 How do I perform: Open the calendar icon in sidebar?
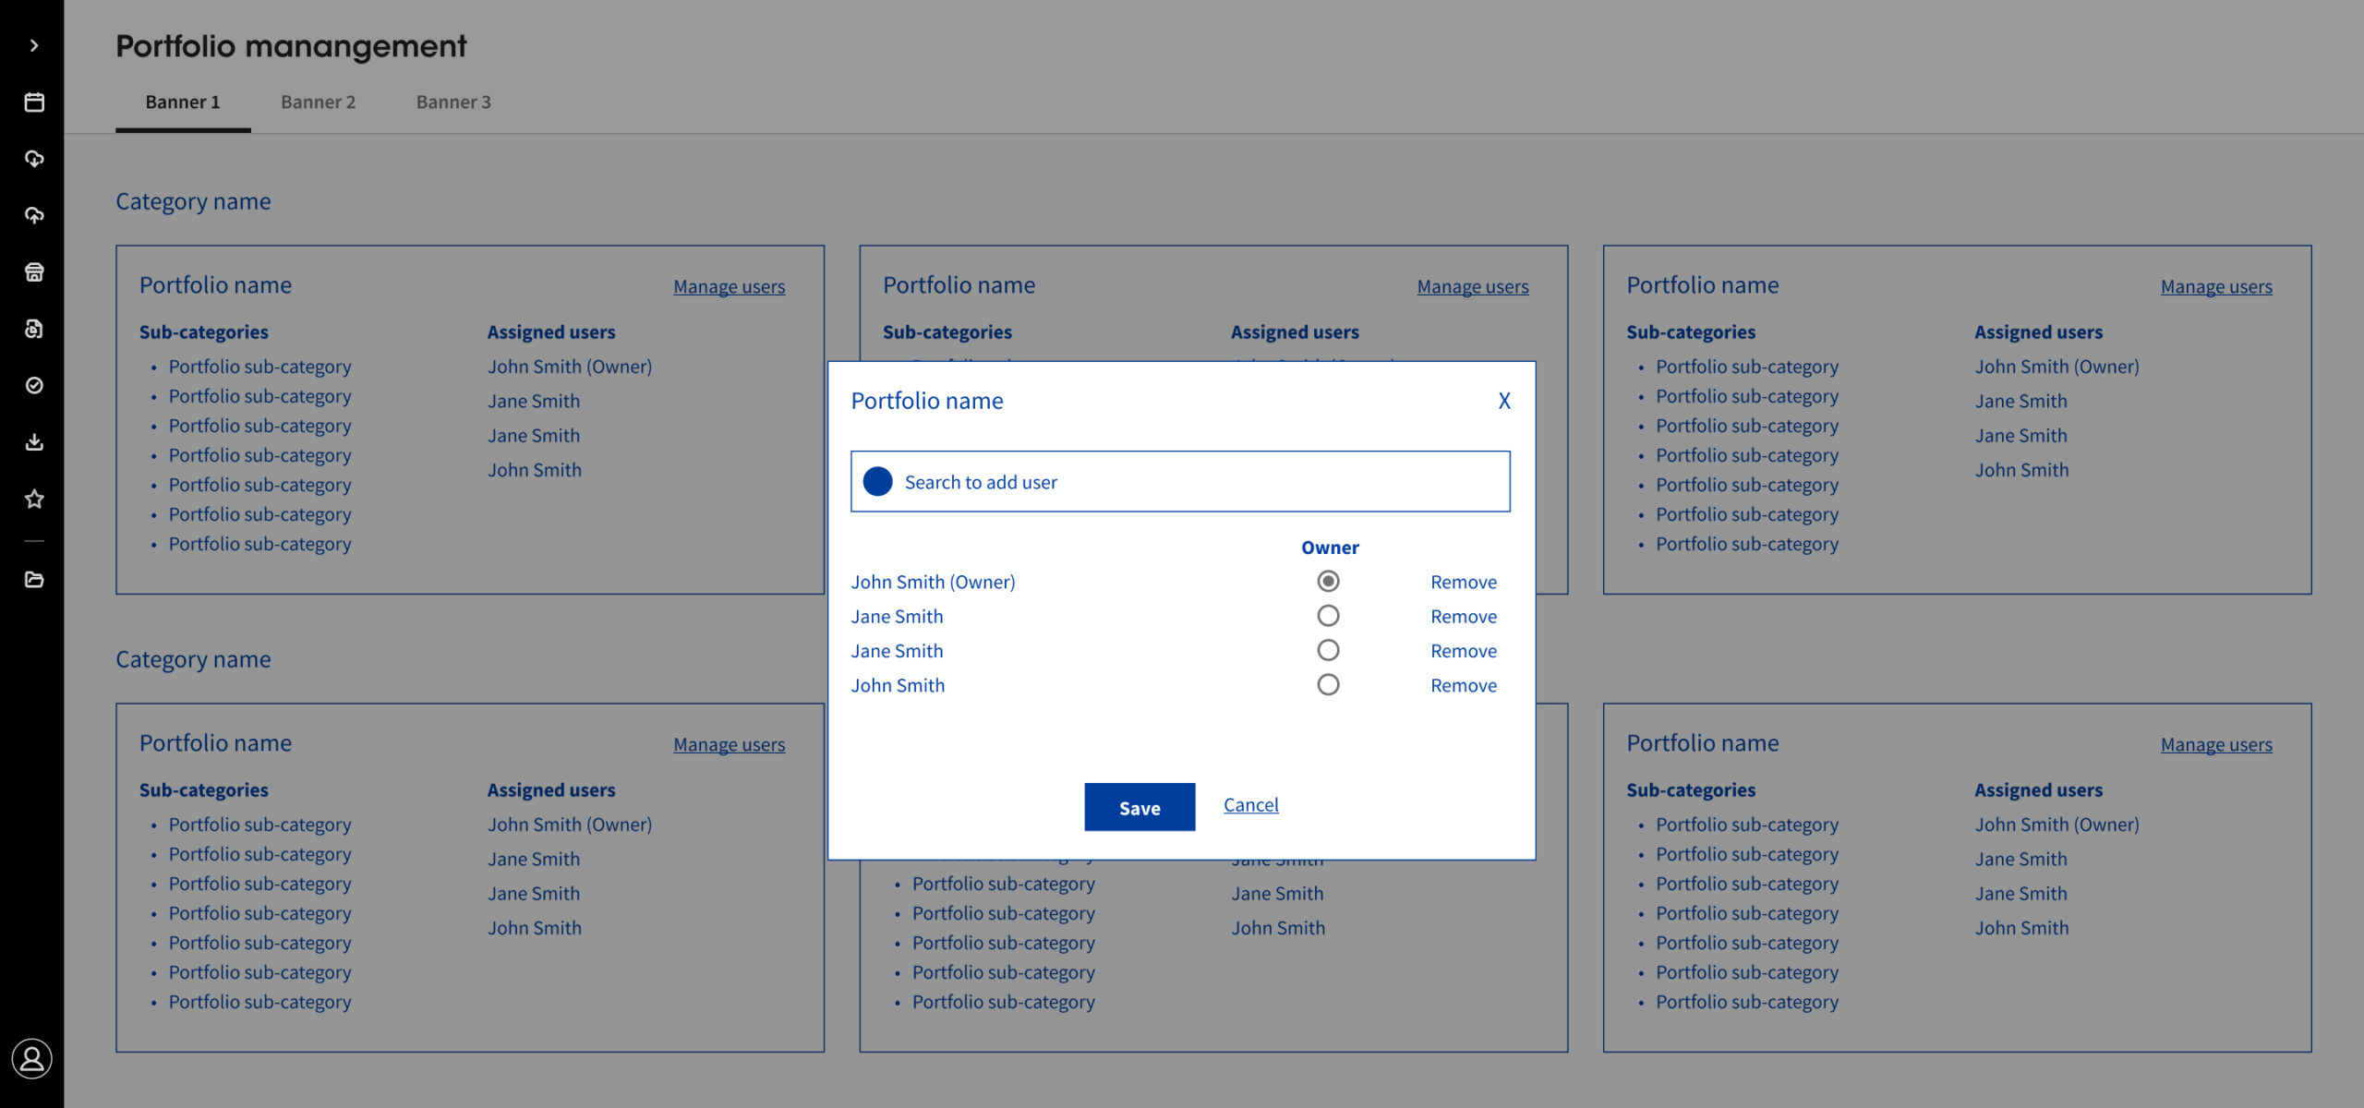point(34,102)
